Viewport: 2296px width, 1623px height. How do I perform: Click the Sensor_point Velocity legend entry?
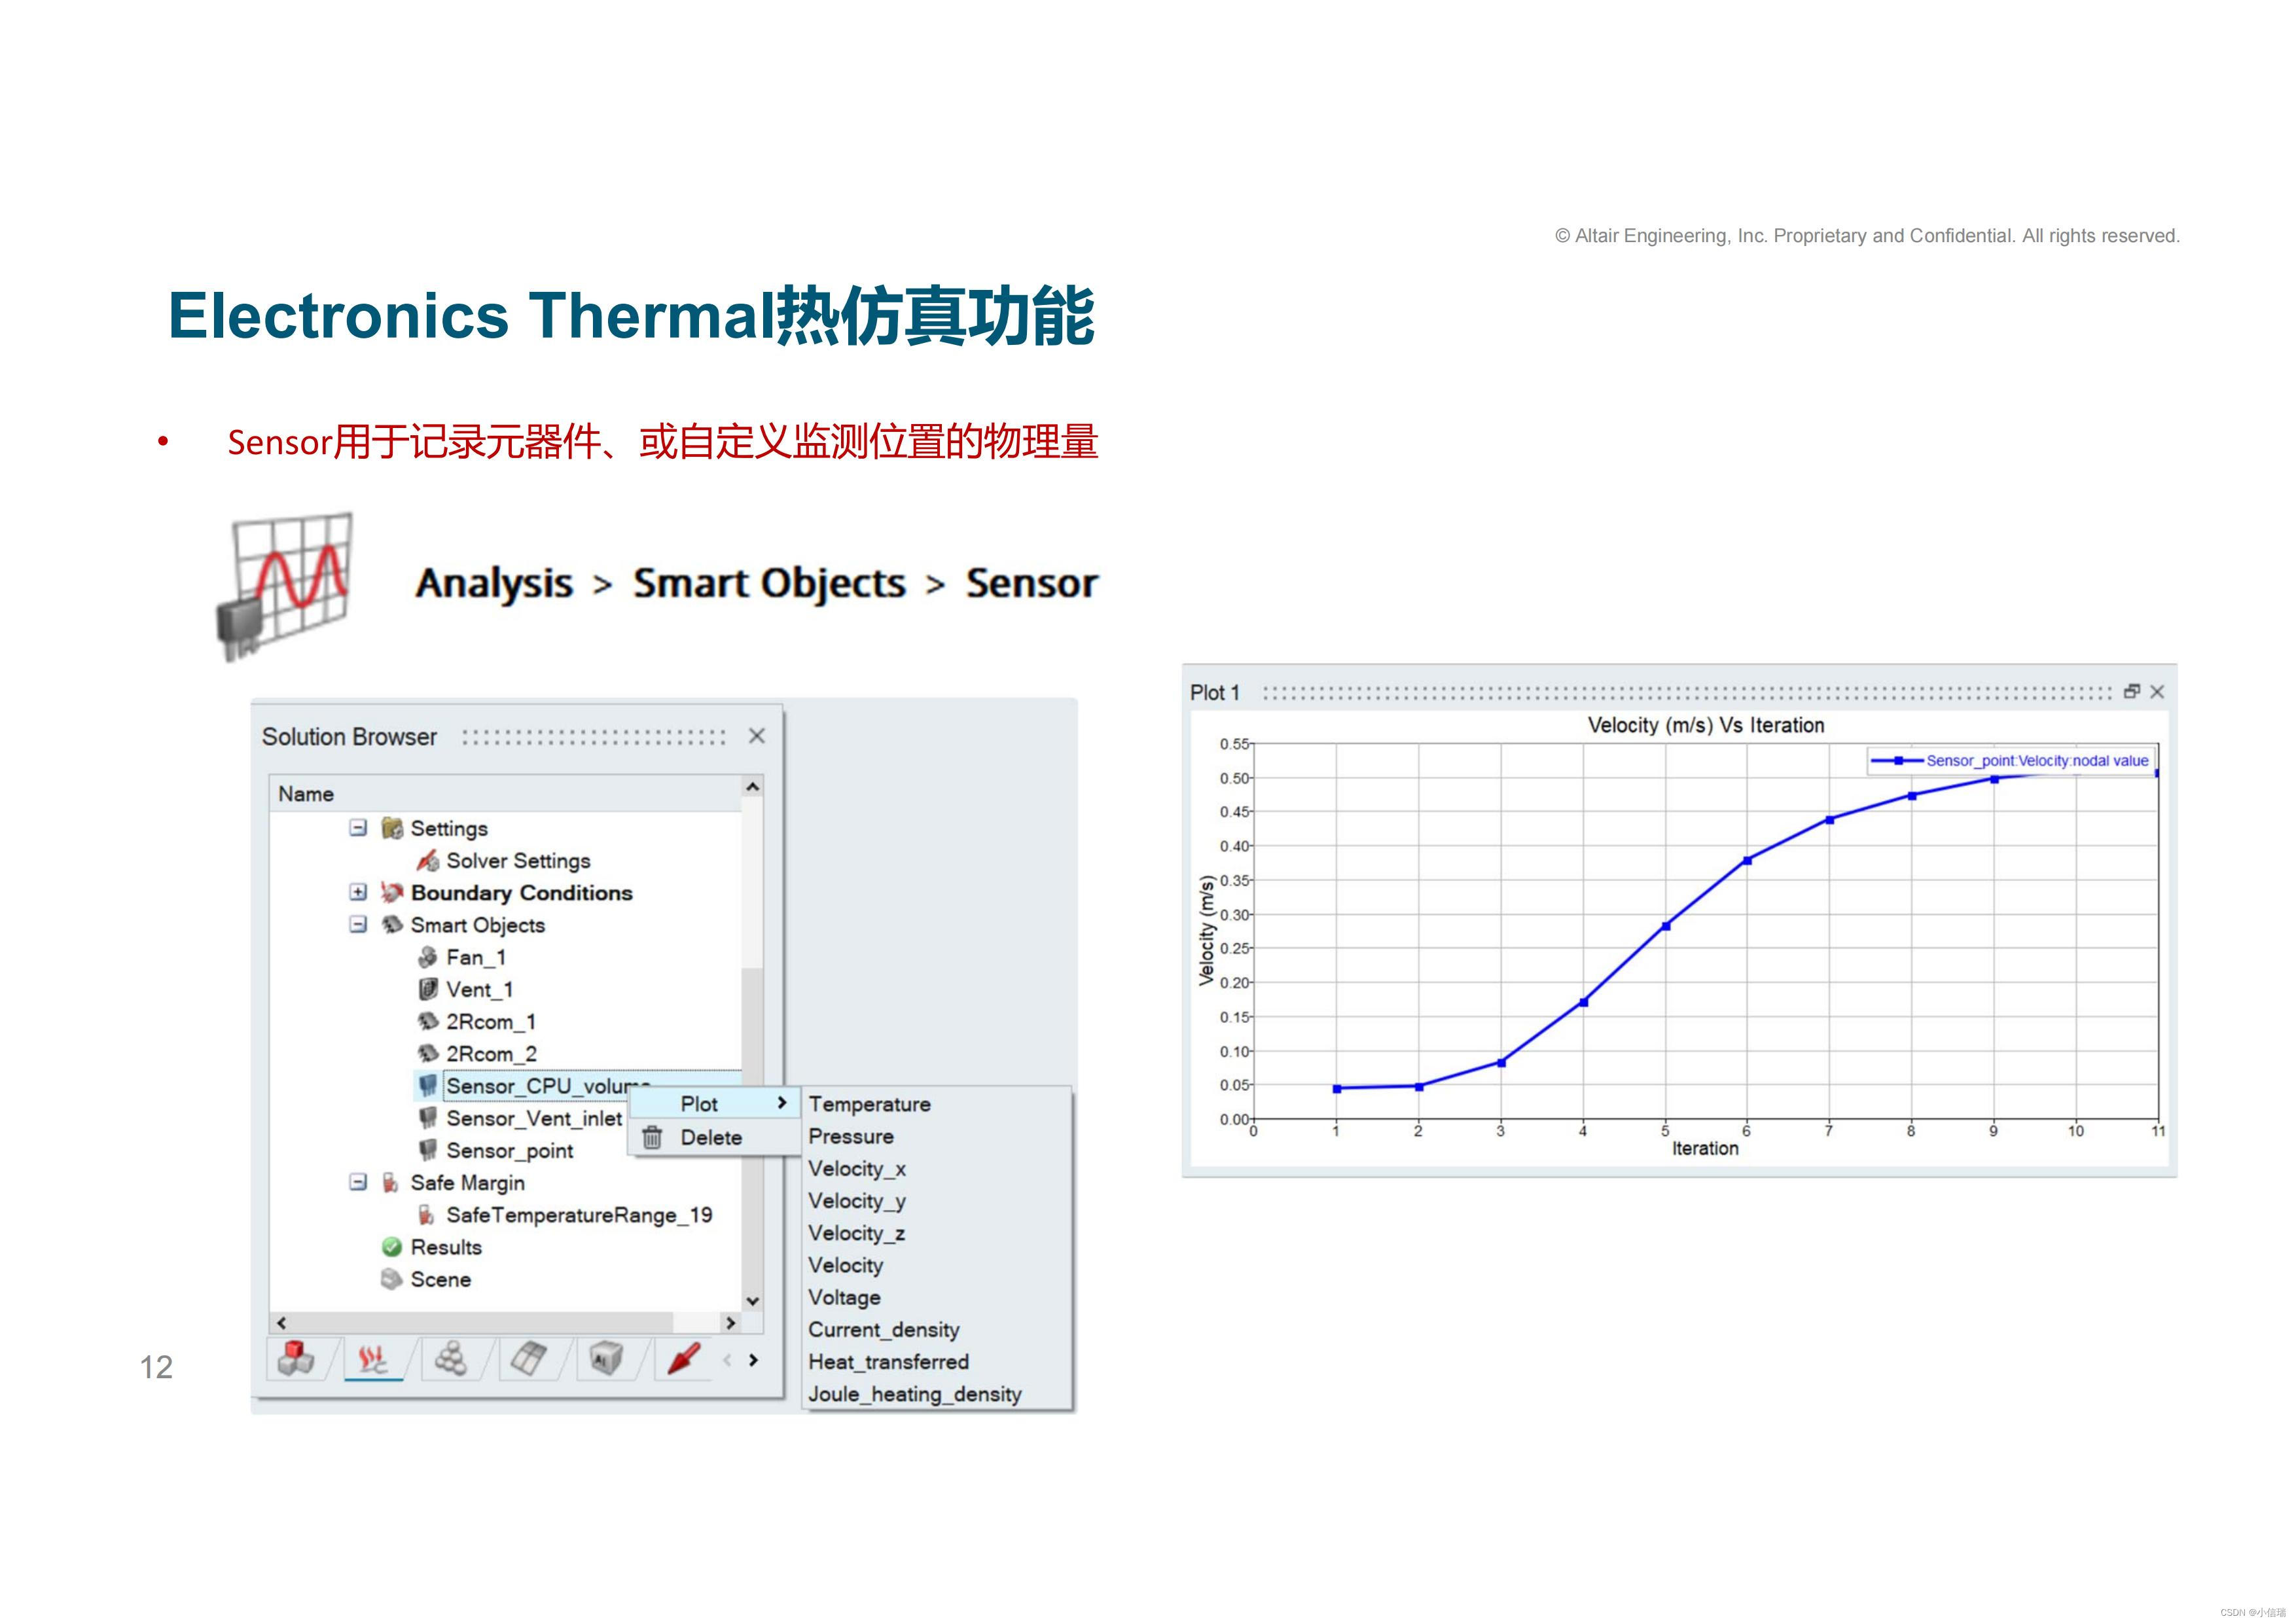click(x=2010, y=761)
